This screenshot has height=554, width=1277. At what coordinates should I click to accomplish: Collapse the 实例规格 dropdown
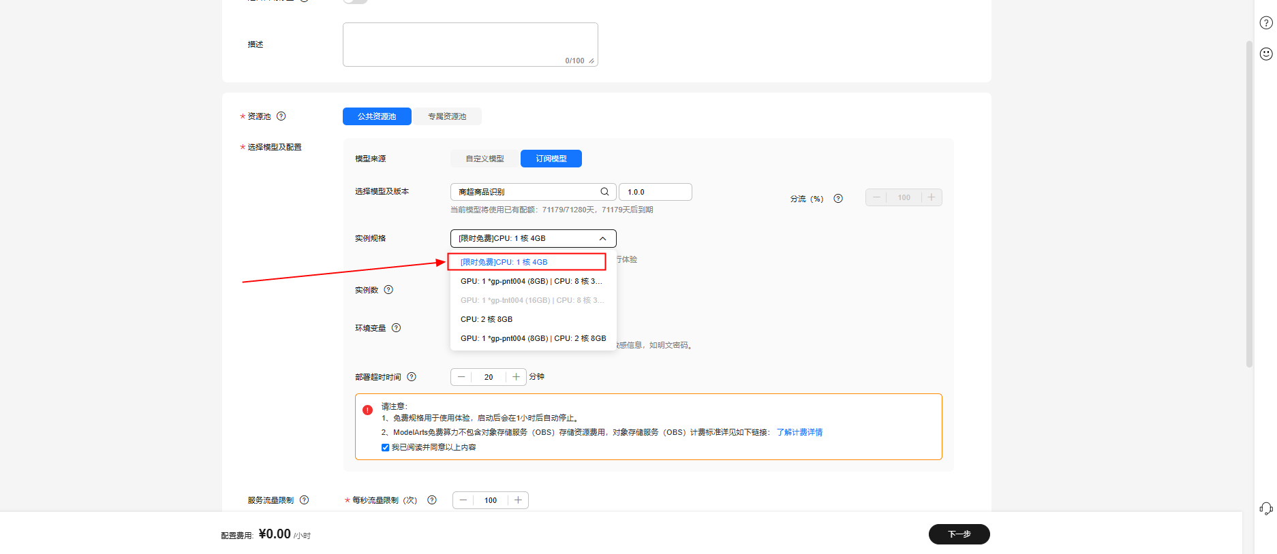tap(602, 239)
